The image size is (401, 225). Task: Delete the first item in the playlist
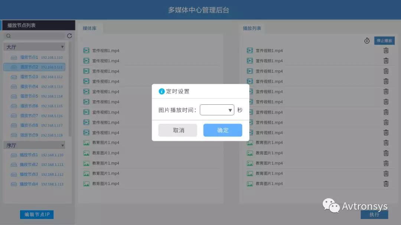click(x=386, y=51)
